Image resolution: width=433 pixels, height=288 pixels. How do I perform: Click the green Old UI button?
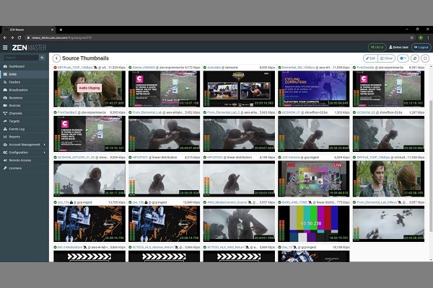coord(377,48)
